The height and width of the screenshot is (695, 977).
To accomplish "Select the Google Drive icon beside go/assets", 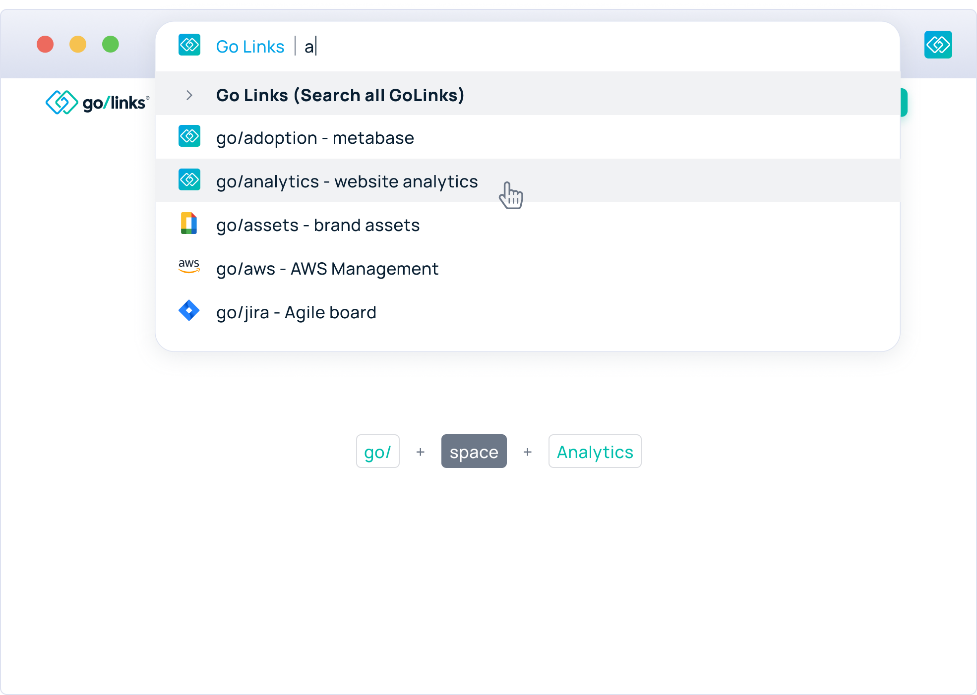I will click(x=189, y=224).
